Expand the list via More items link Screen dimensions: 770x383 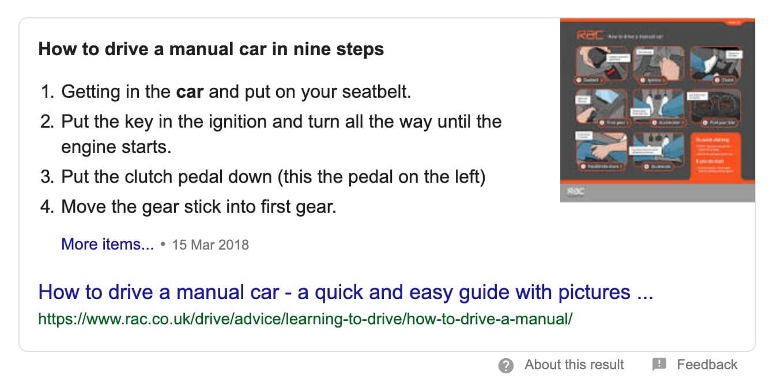click(107, 244)
